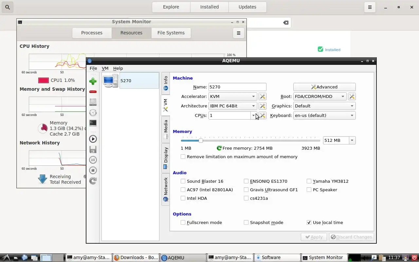Open Keyboard en-us layout dropdown
Screen dimensions: 419x262
point(324,115)
